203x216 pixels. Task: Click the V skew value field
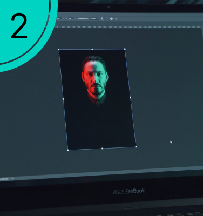(71, 18)
